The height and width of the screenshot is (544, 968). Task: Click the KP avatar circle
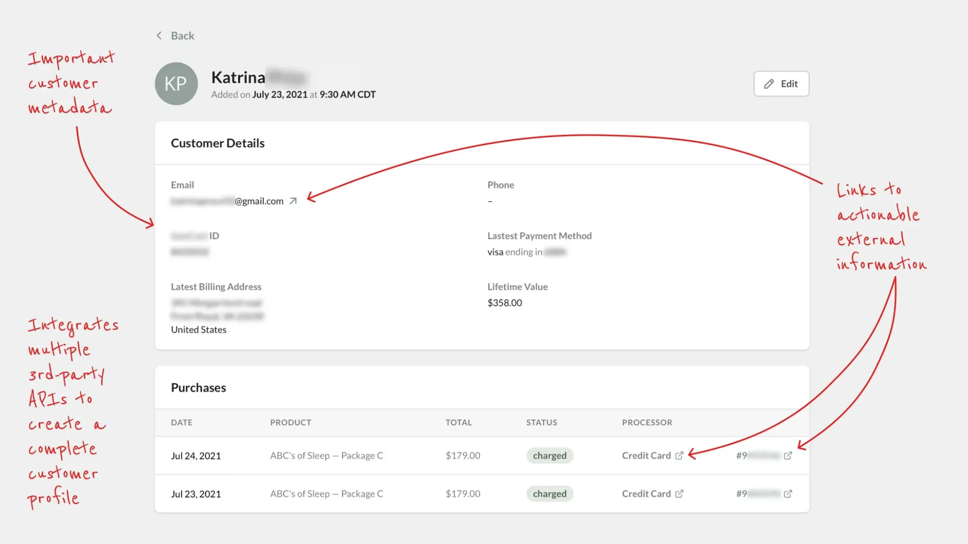pyautogui.click(x=176, y=84)
